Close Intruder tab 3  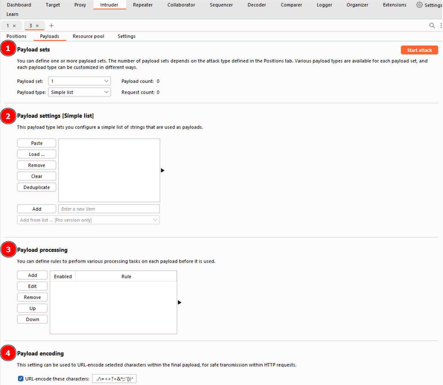tap(37, 26)
